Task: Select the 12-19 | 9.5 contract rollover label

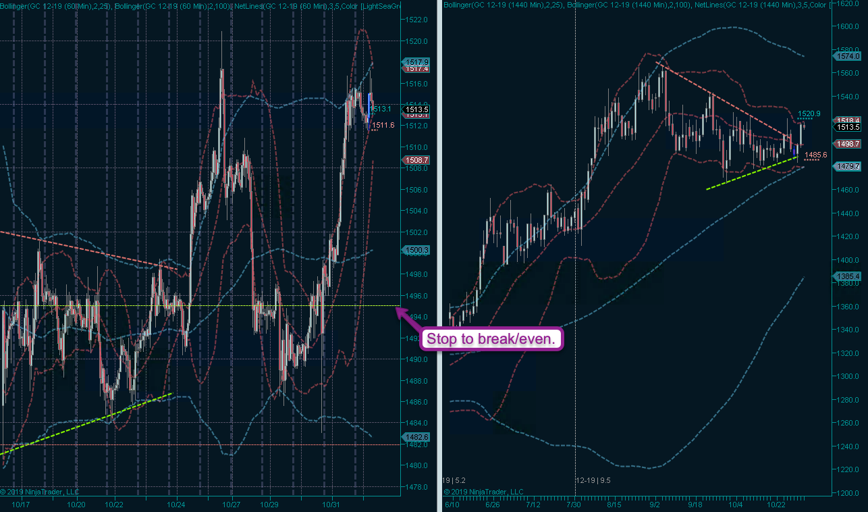Action: (593, 480)
